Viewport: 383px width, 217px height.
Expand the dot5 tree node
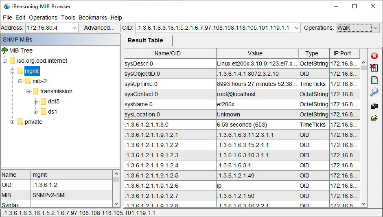click(36, 101)
